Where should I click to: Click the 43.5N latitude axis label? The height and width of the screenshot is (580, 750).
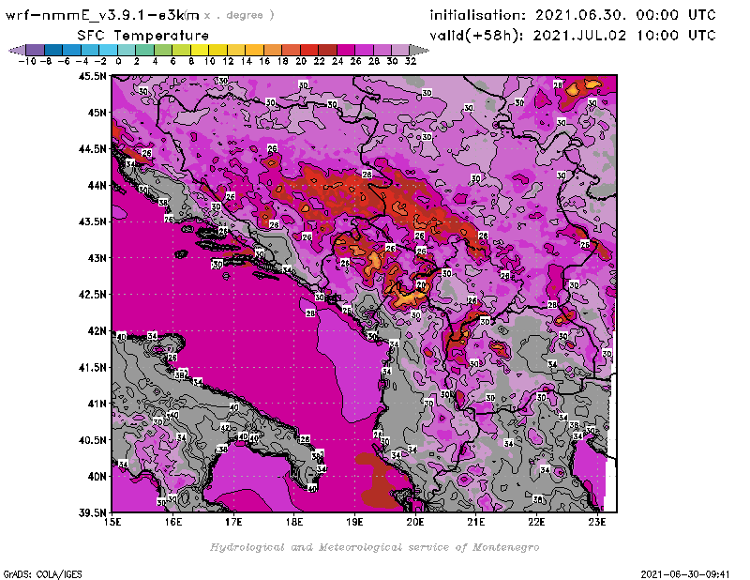pos(93,221)
